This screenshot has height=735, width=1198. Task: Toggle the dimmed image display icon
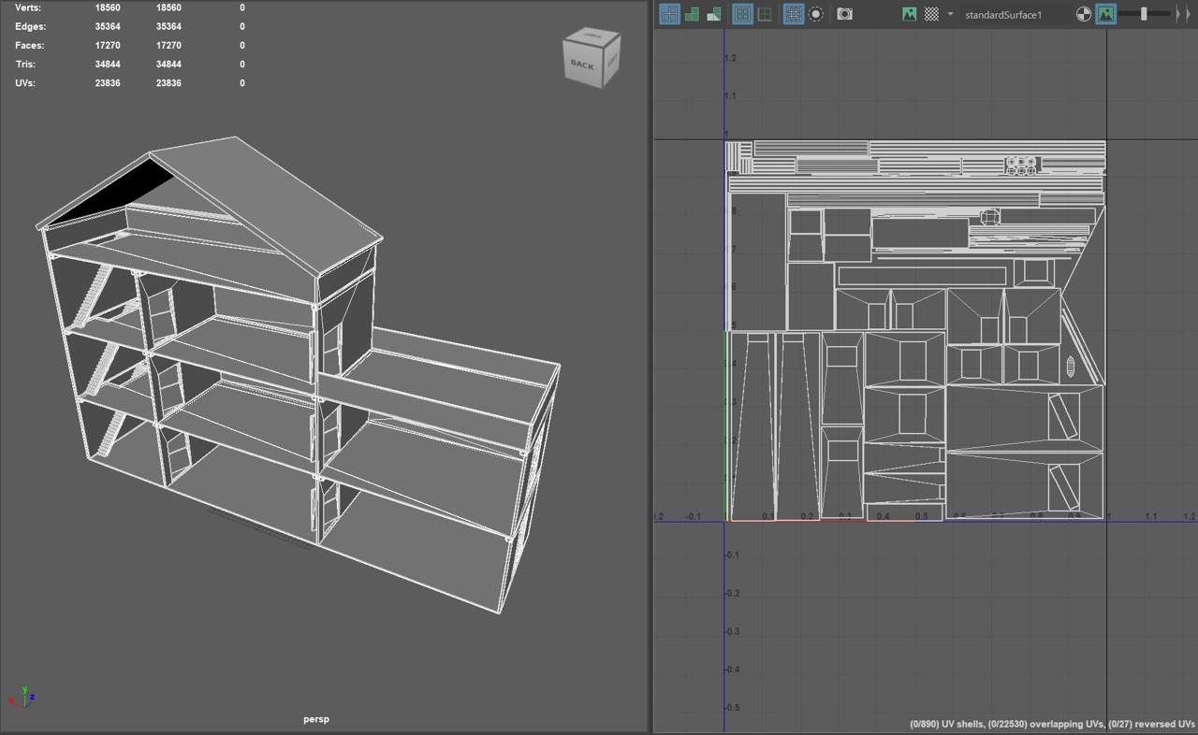coord(1106,14)
